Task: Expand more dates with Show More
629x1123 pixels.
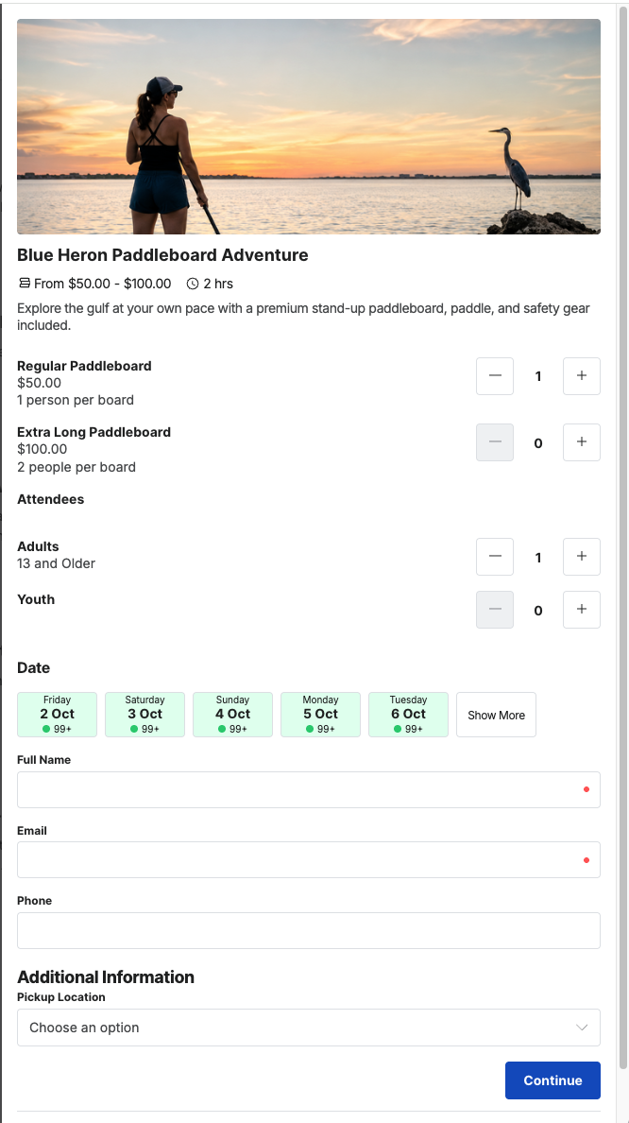Action: point(496,715)
